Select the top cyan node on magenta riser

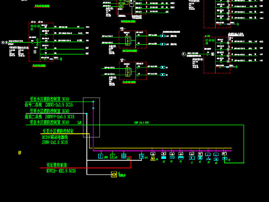pyautogui.click(x=93, y=102)
